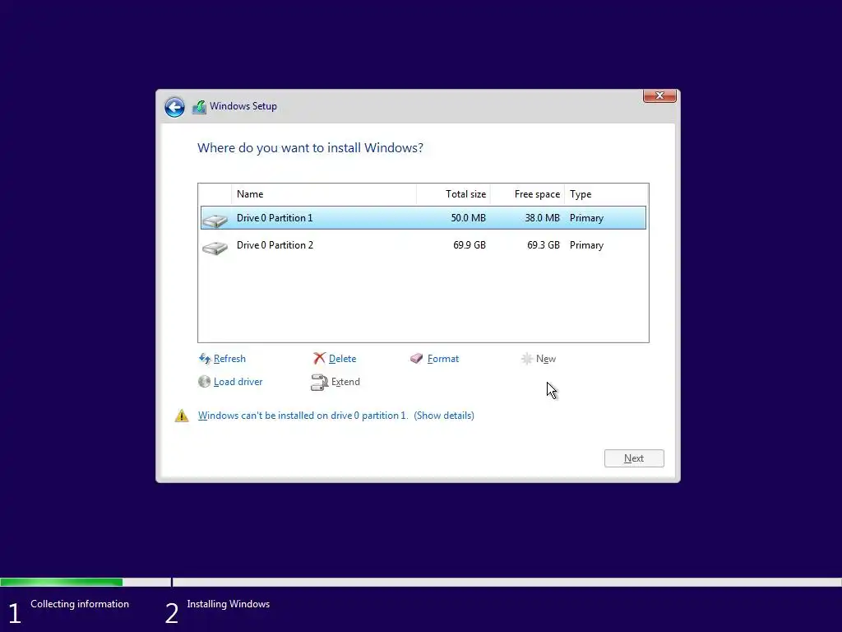Click the drive icon for Partition 2
The width and height of the screenshot is (842, 632).
215,247
